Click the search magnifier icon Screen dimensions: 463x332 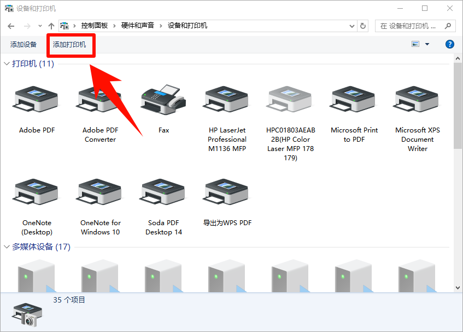[448, 26]
